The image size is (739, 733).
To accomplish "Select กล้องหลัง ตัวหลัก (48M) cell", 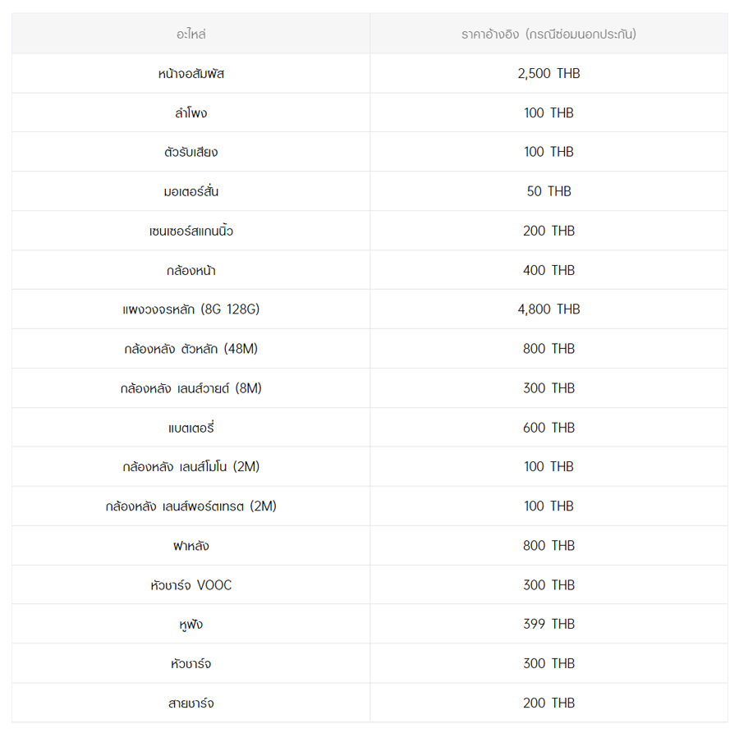I will pyautogui.click(x=190, y=350).
